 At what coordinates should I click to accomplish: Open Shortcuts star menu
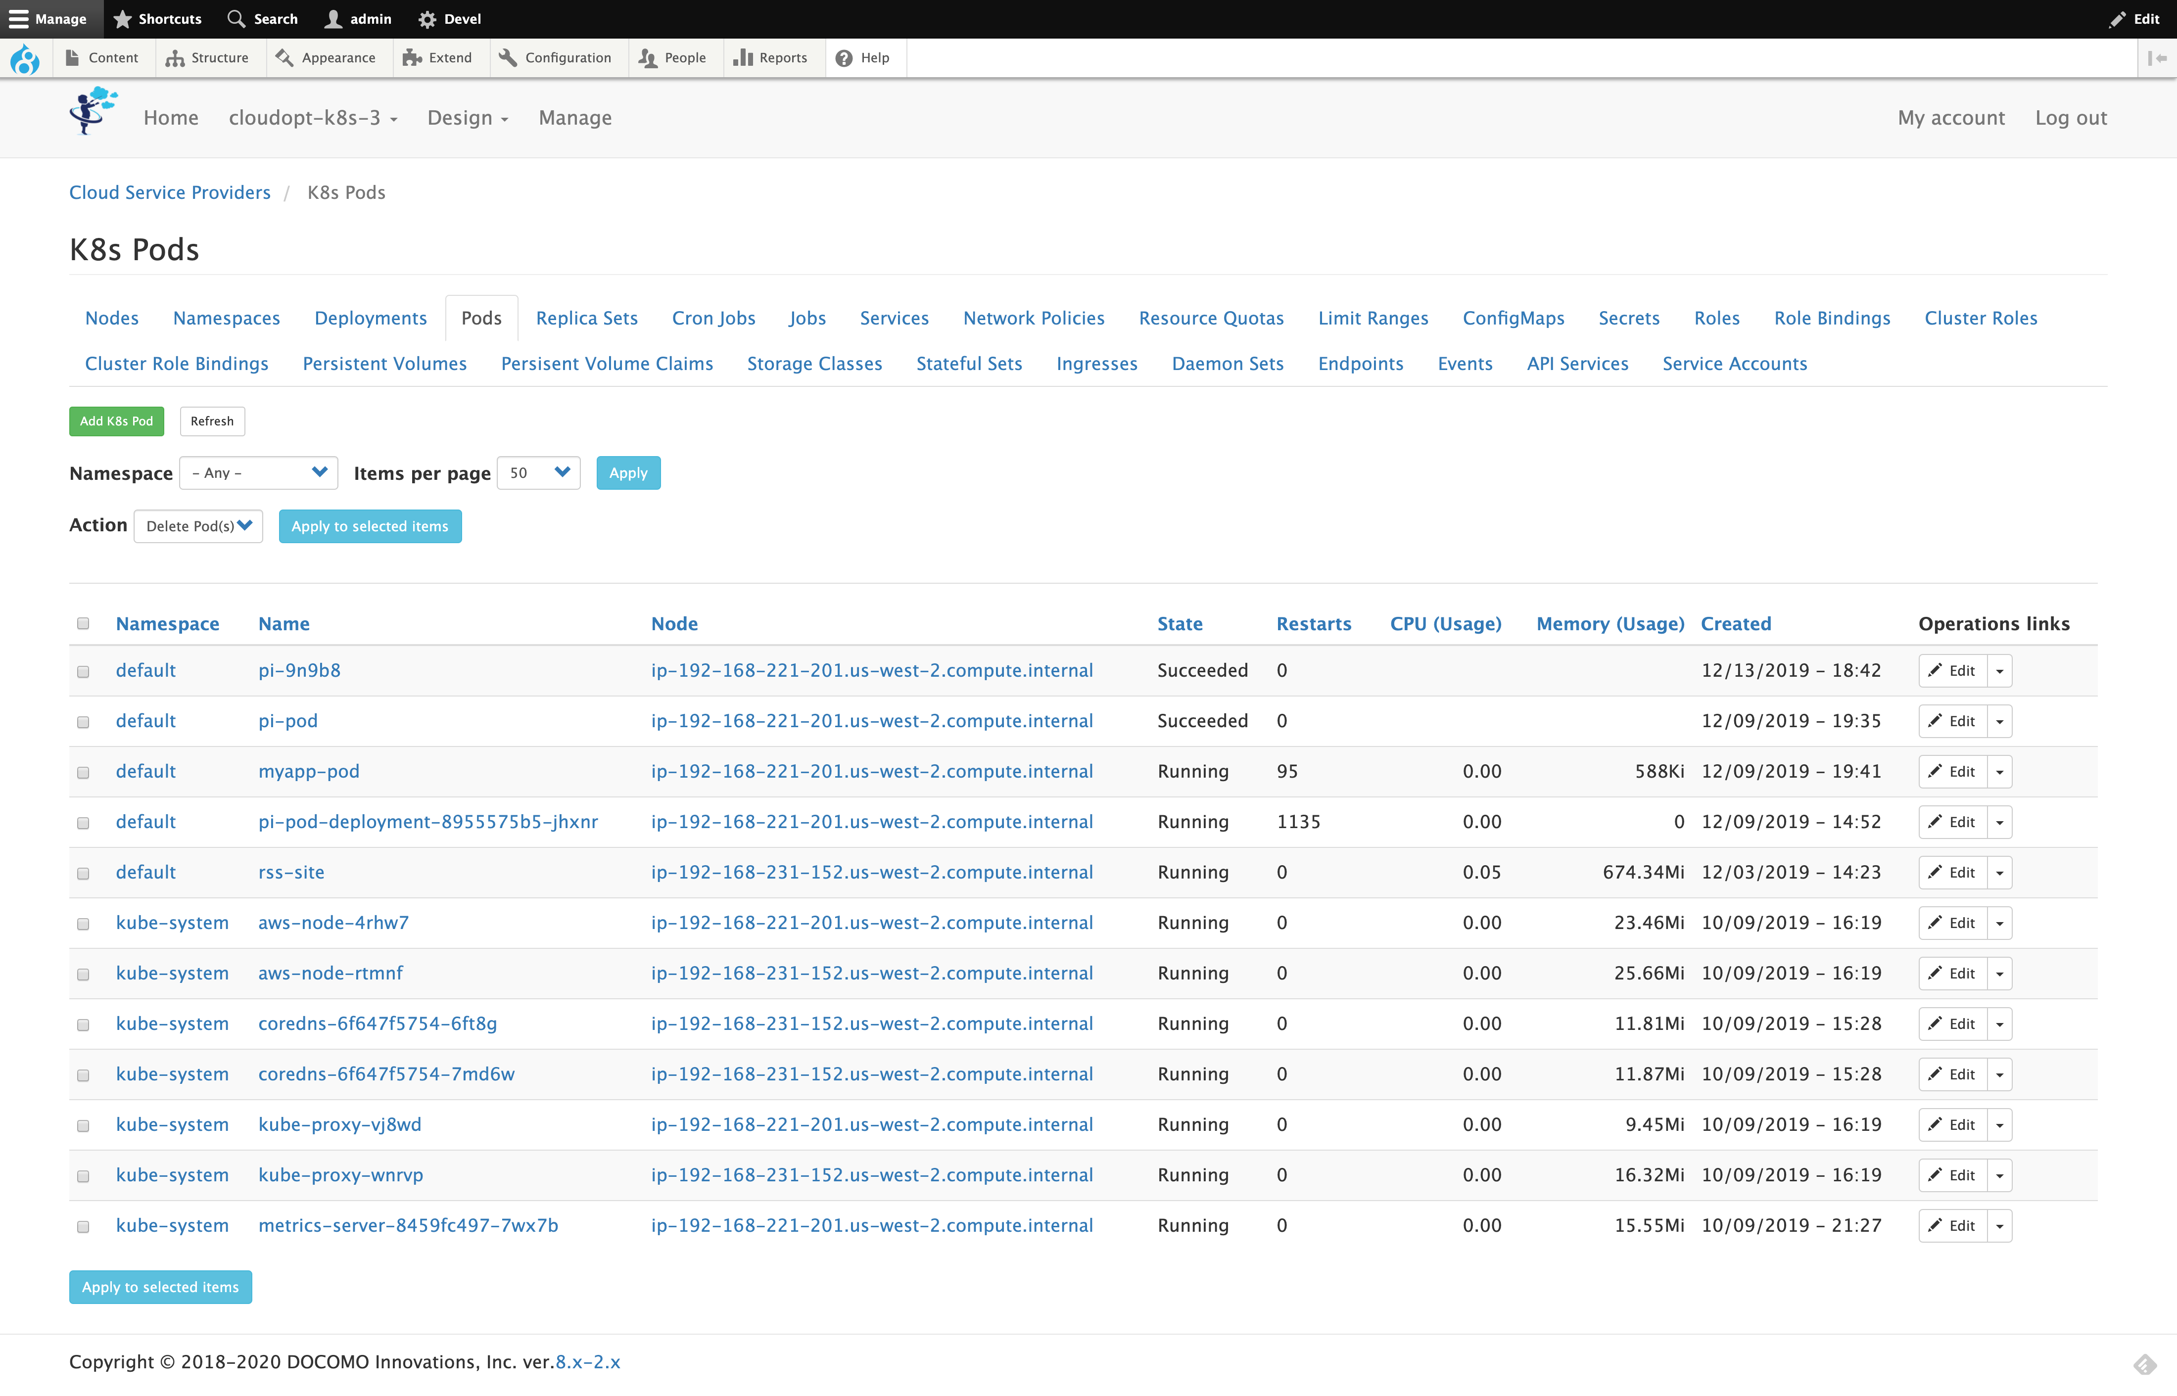158,19
